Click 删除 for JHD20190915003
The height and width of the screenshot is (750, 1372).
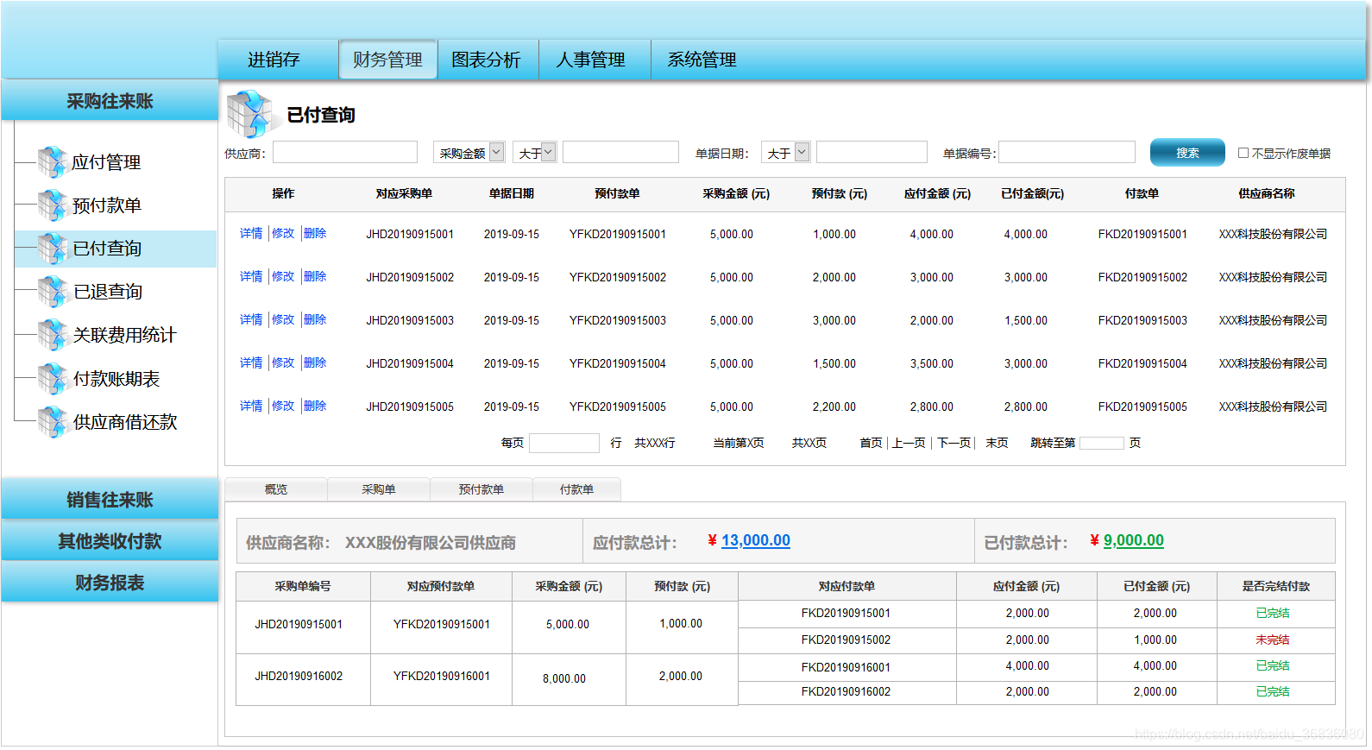315,319
